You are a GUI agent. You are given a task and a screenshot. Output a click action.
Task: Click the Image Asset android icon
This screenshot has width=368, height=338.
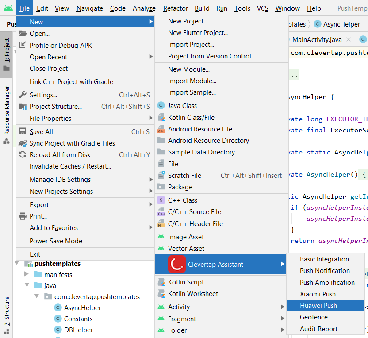[161, 237]
